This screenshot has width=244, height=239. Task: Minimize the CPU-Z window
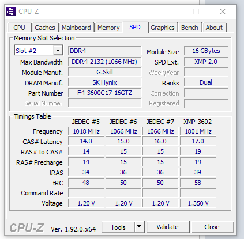click(x=170, y=12)
